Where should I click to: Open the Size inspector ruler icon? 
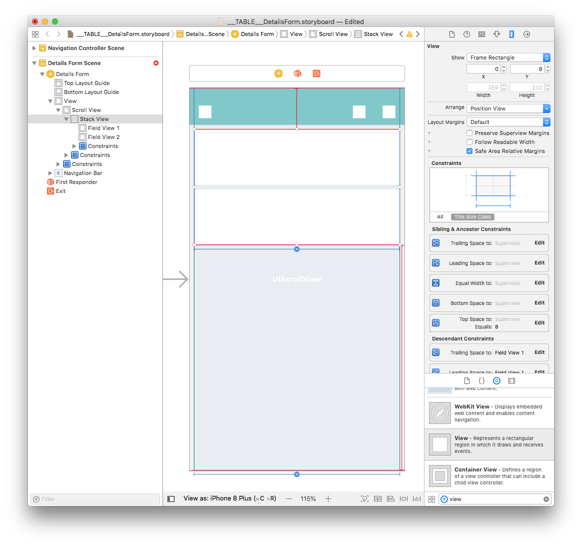(511, 34)
